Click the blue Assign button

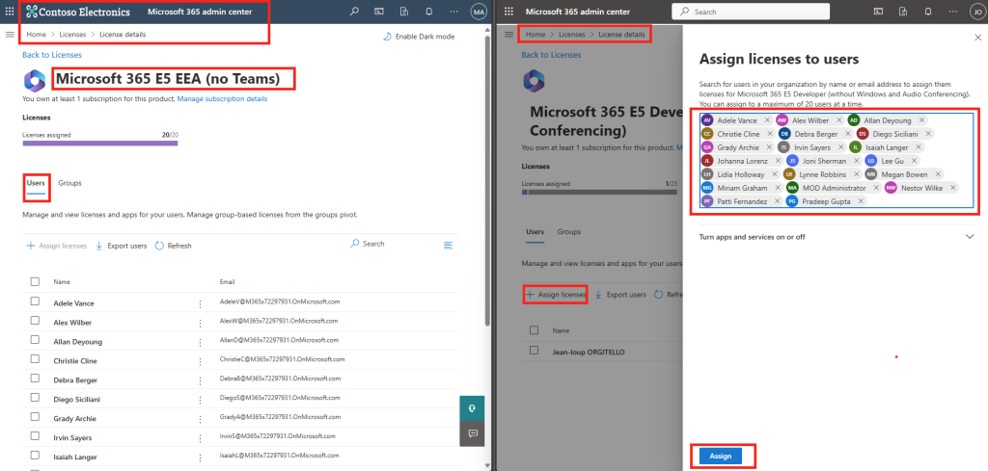(x=720, y=457)
